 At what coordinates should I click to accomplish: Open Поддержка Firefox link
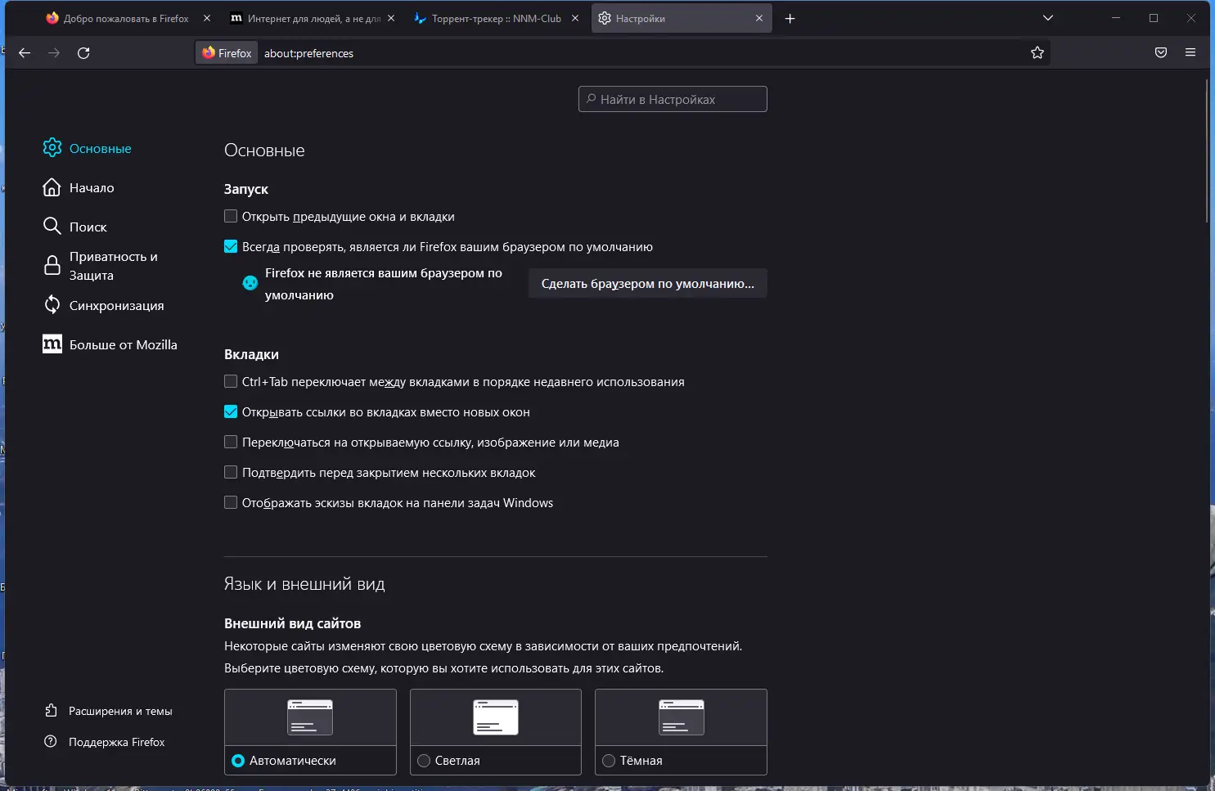pos(117,743)
